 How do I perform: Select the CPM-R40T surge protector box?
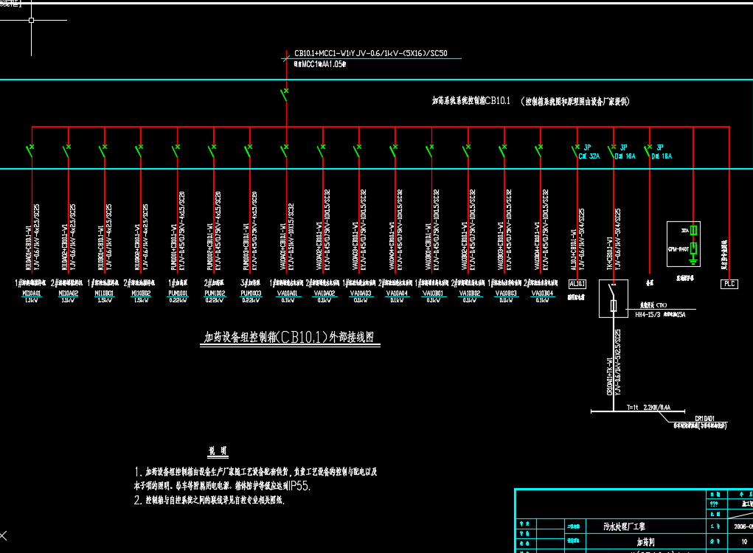pos(684,244)
